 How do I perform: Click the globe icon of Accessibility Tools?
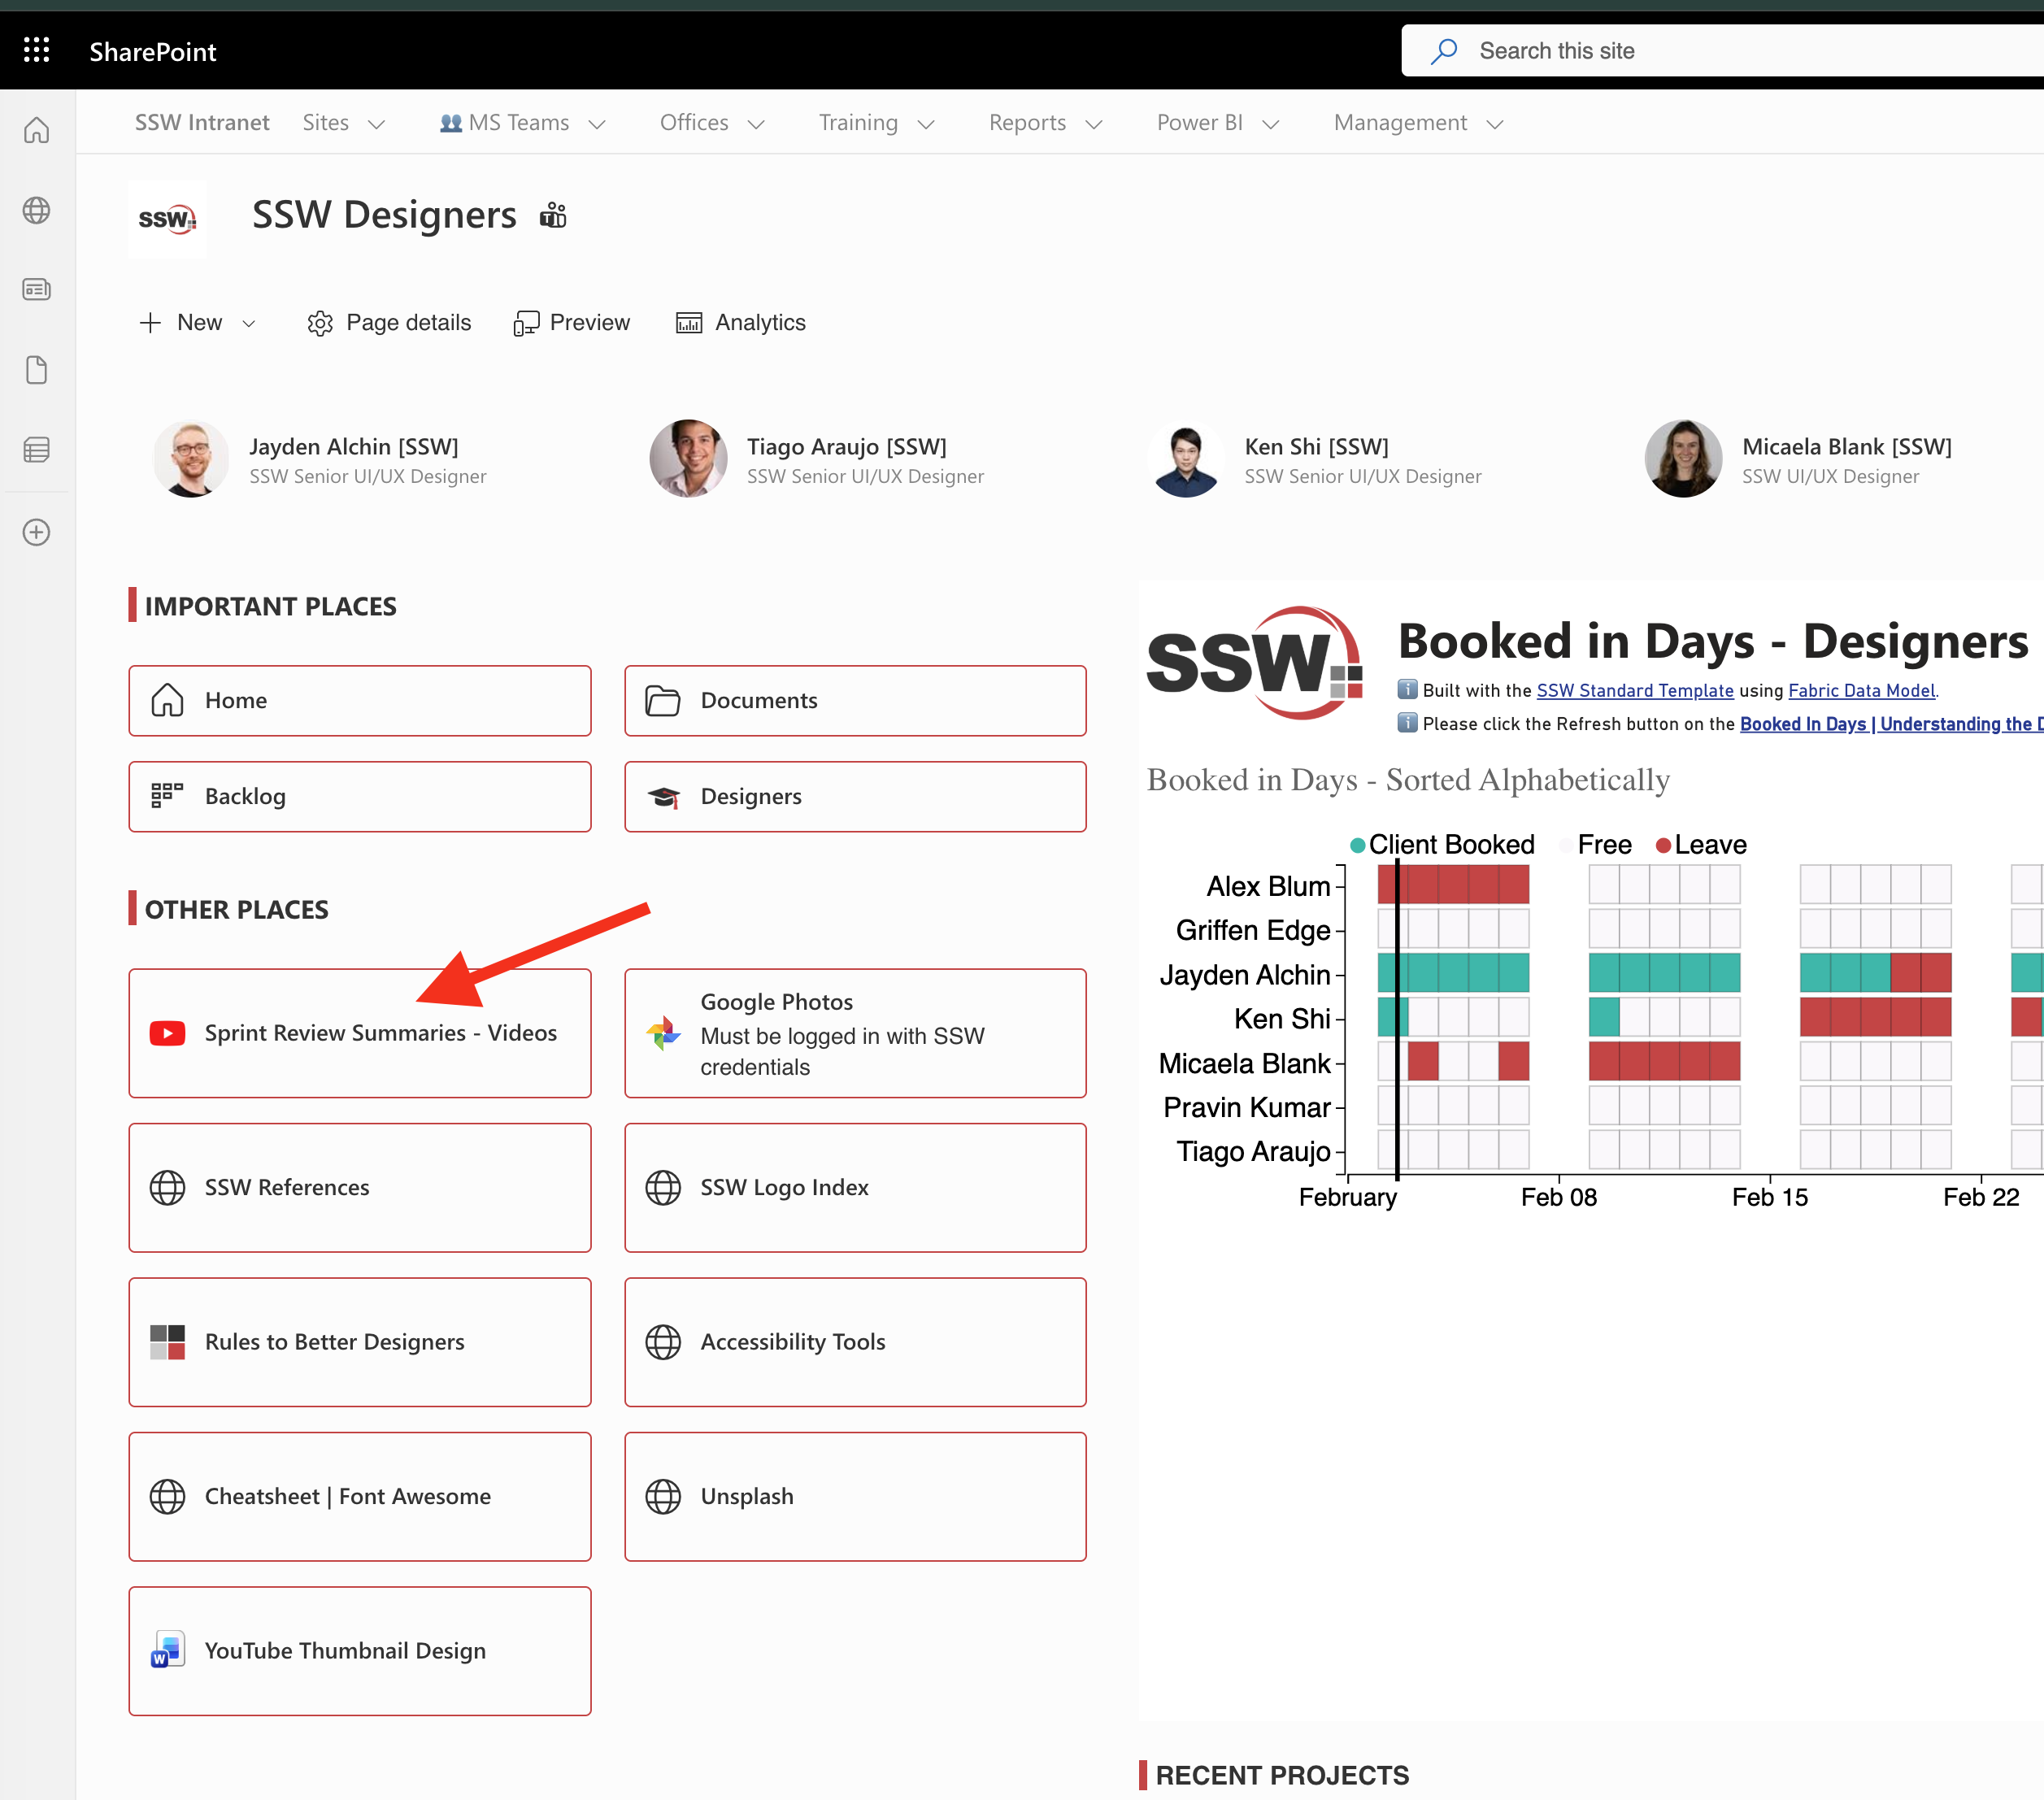tap(663, 1342)
